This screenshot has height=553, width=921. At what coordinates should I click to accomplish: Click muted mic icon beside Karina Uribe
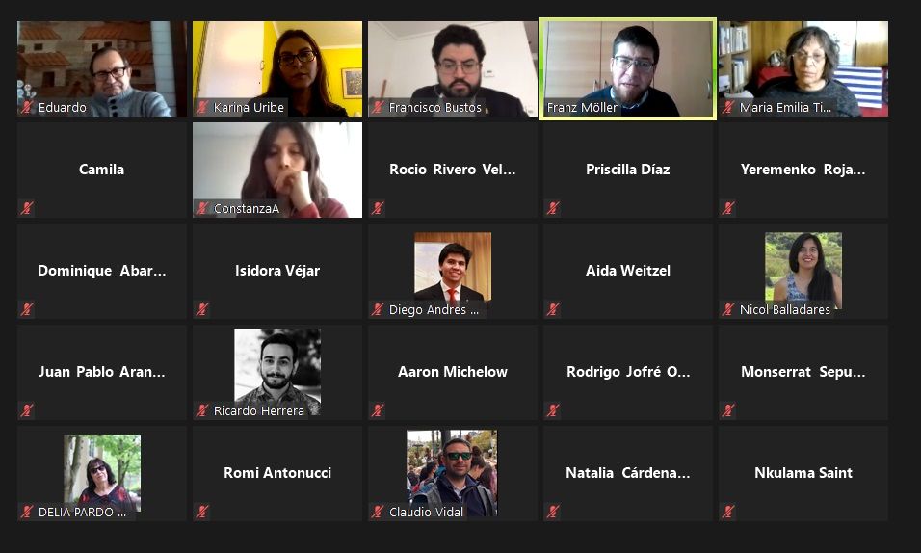(202, 107)
